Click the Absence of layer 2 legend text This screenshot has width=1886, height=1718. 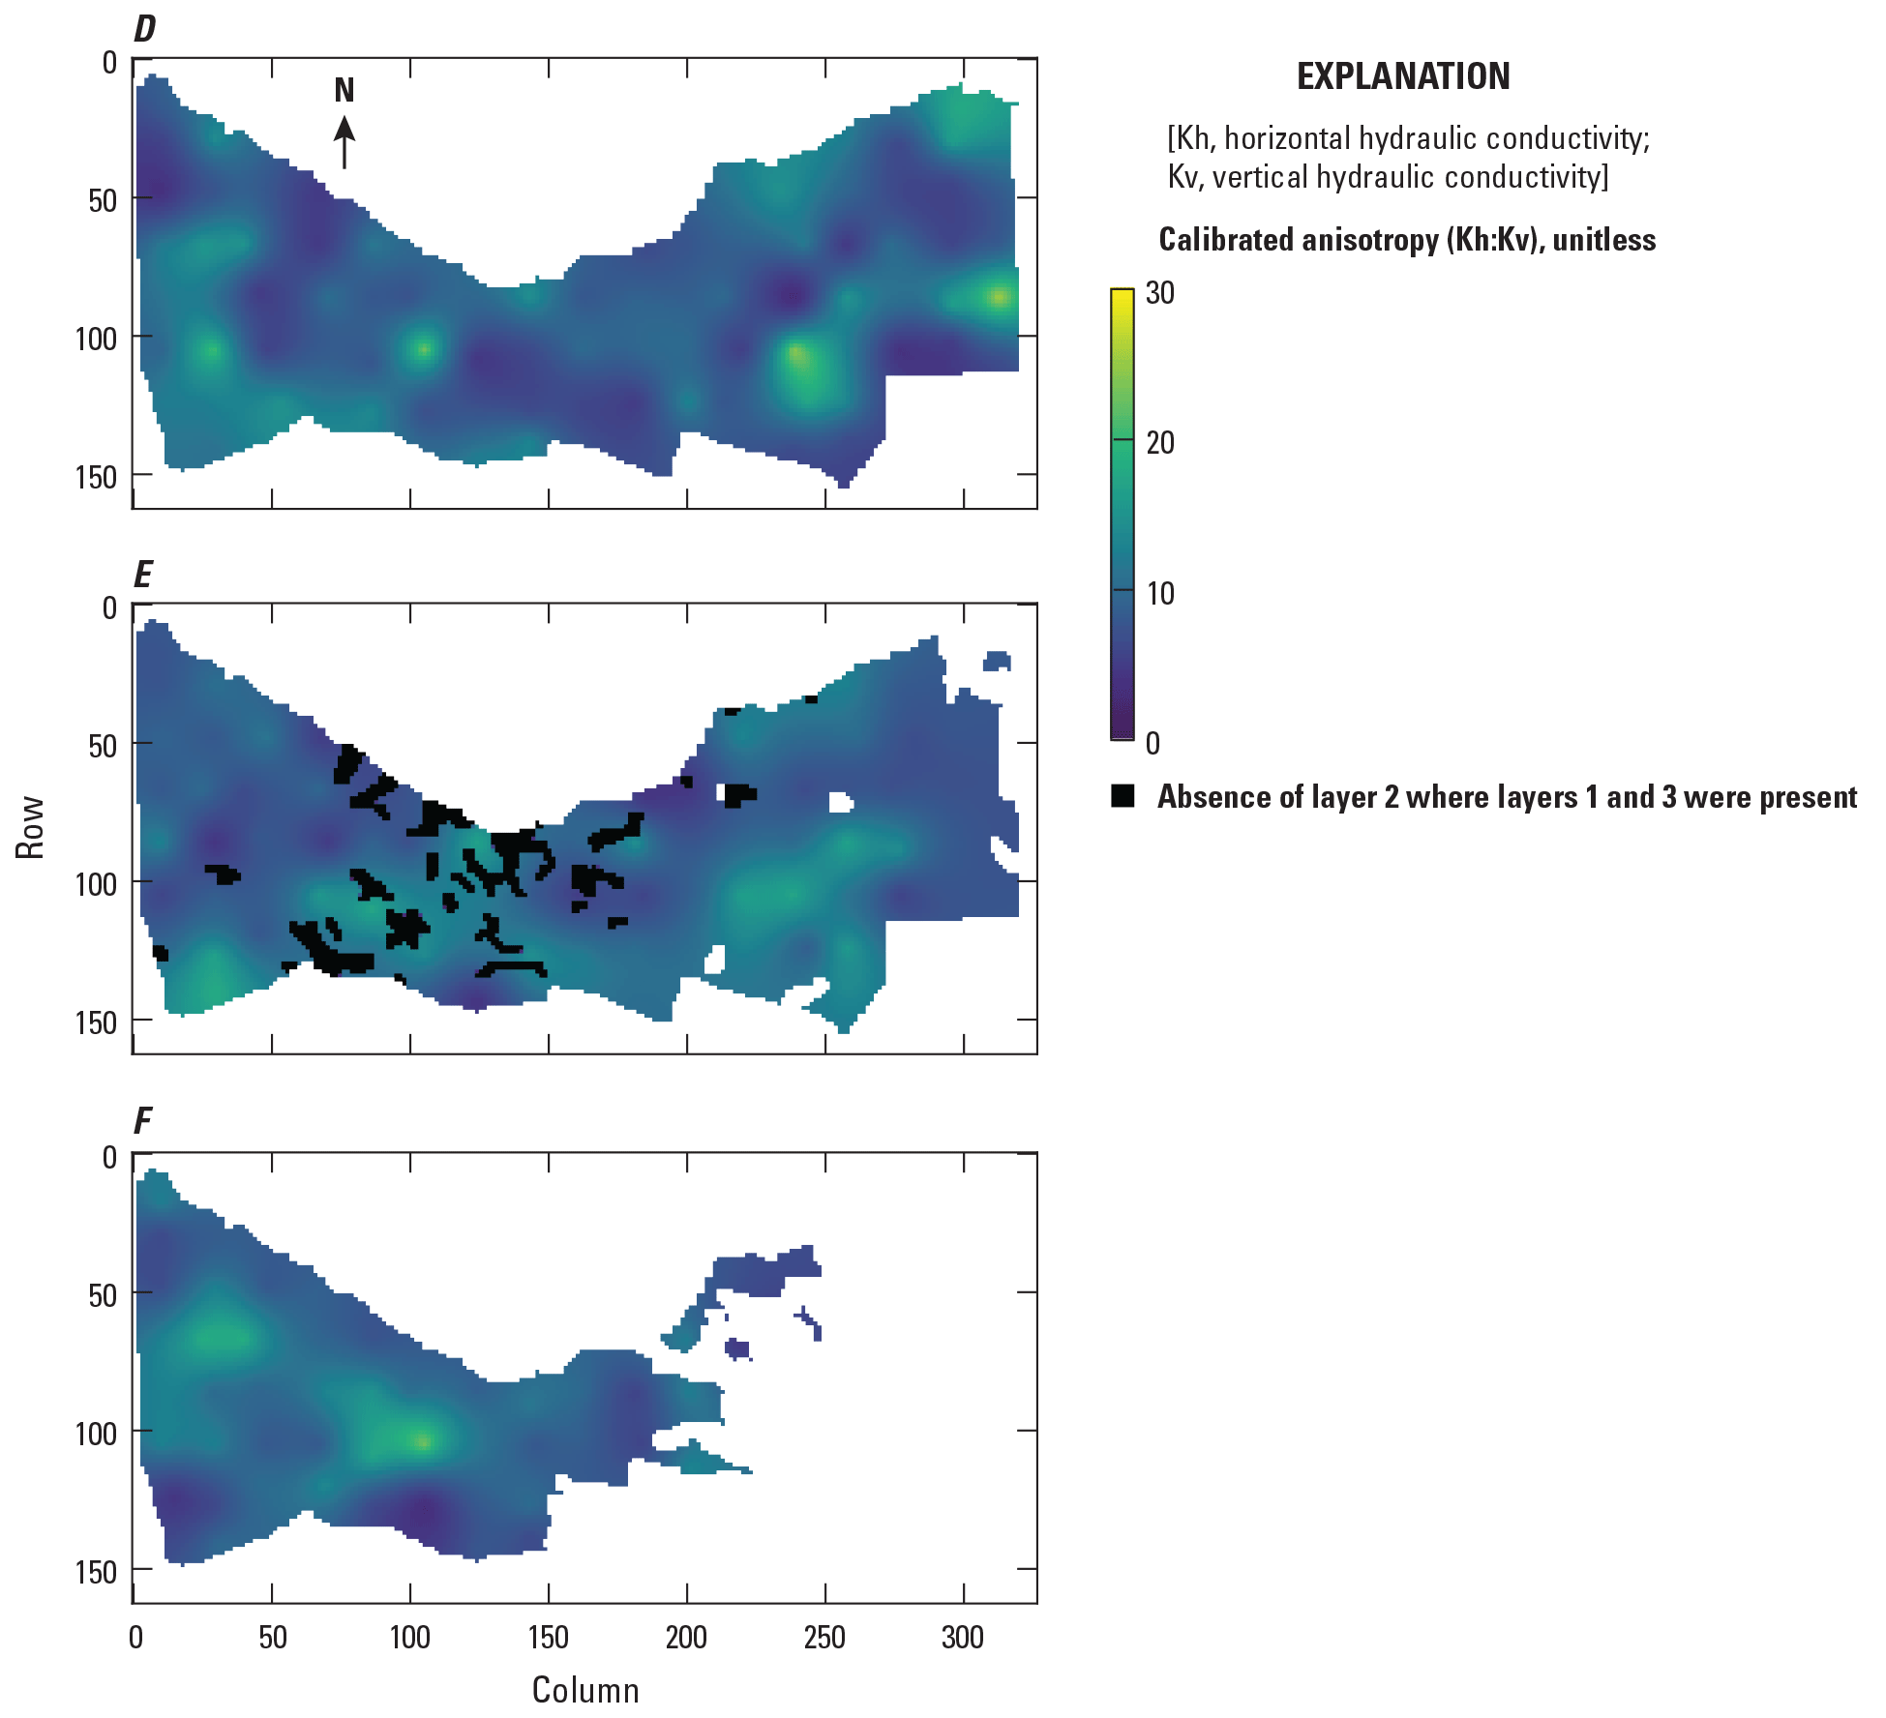(1507, 797)
